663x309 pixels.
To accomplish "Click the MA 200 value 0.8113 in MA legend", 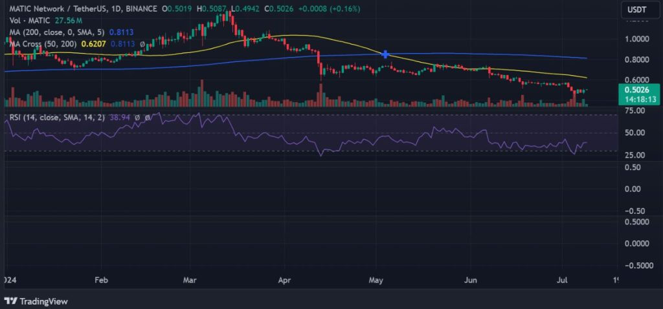I will tap(122, 32).
